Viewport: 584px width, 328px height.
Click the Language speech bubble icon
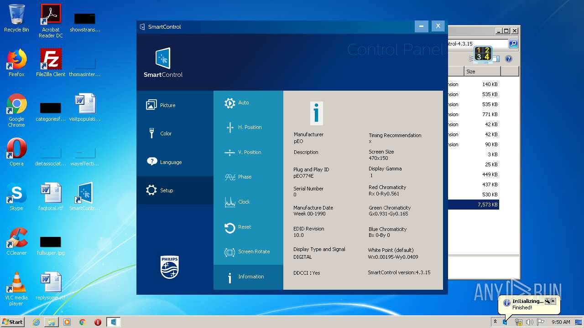click(x=151, y=162)
